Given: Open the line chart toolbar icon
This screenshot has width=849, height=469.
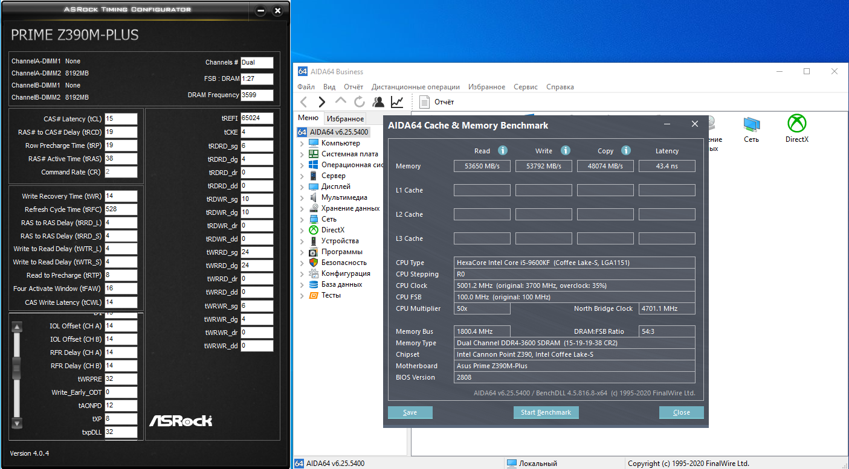Looking at the screenshot, I should (397, 102).
